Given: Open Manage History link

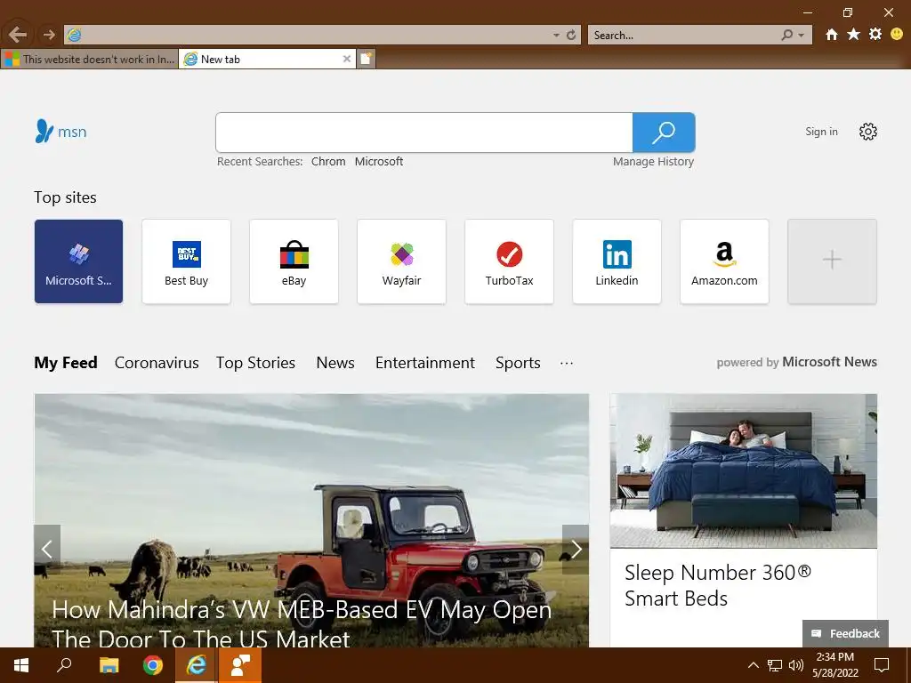Looking at the screenshot, I should point(653,162).
